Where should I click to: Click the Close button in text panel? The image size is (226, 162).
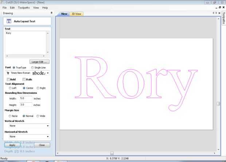point(42,145)
